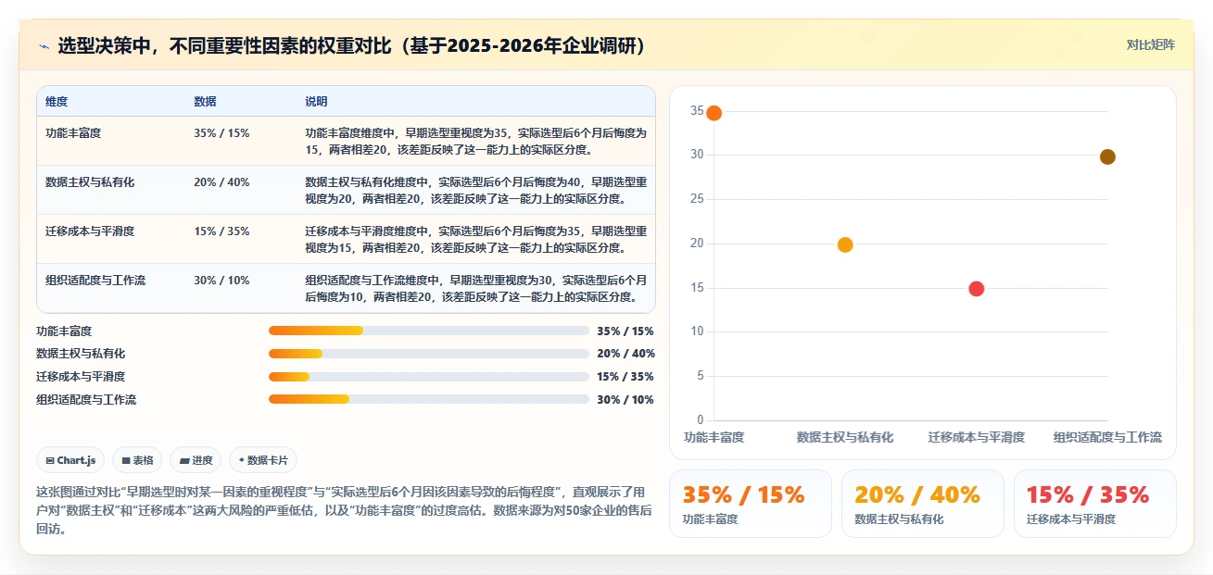This screenshot has width=1213, height=575.
Task: Open the 35% / 15% 功能丰富度 data card
Action: [750, 504]
